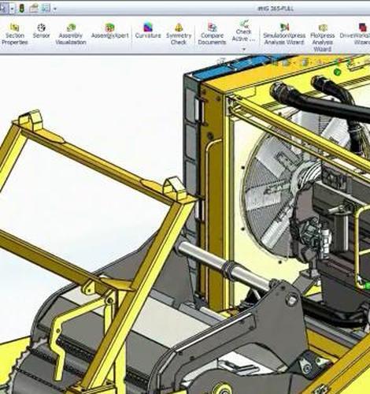Open the AssemblyXpert tool

click(x=110, y=32)
